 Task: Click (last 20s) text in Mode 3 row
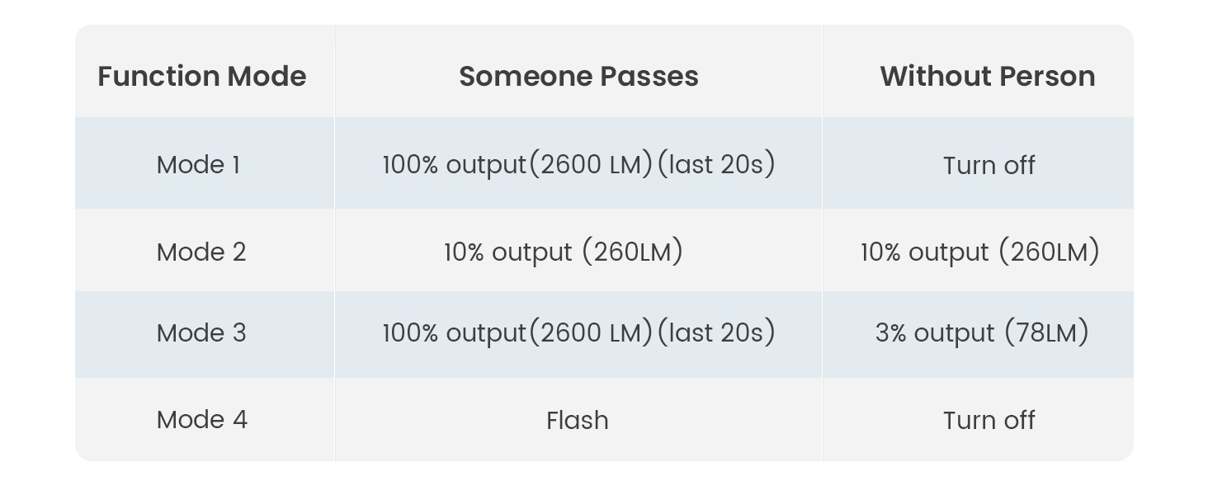point(716,332)
